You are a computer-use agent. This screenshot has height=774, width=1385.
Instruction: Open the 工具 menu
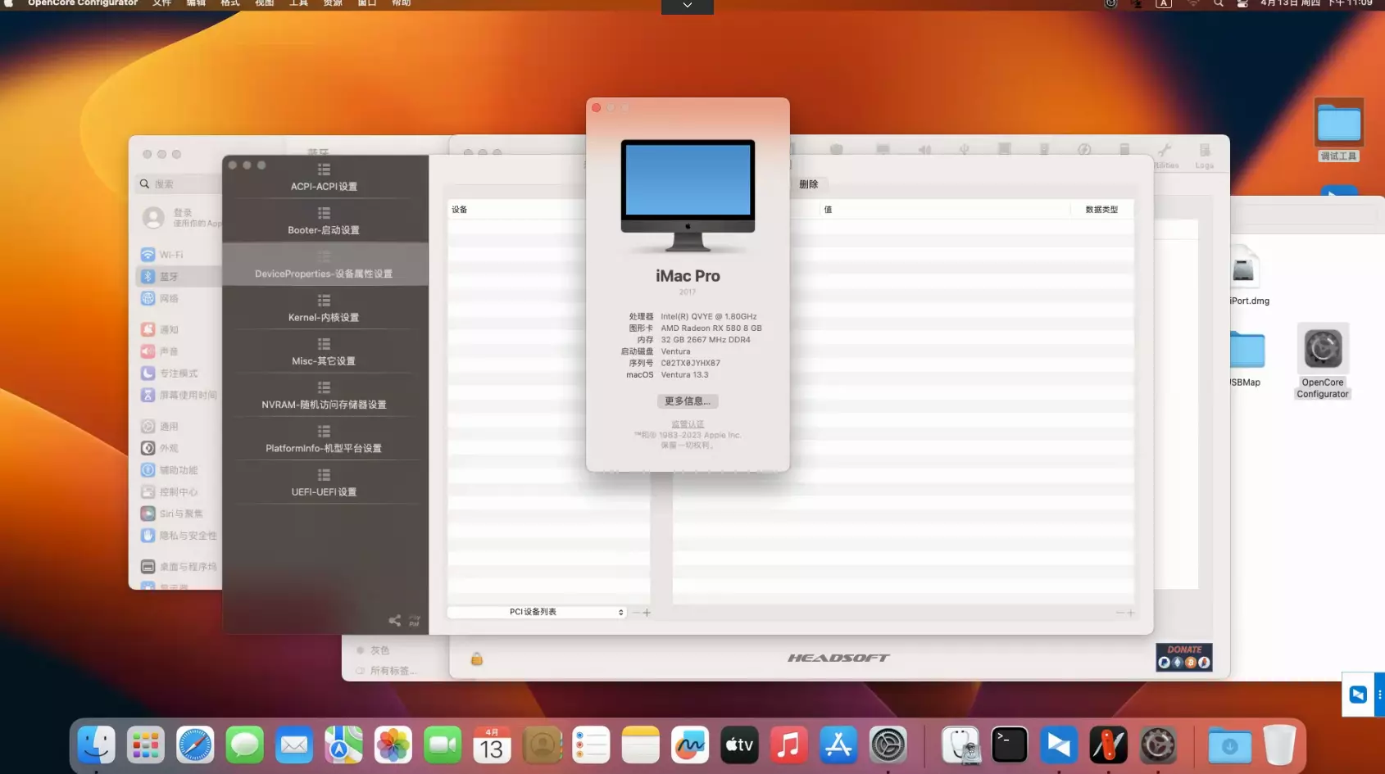[297, 3]
